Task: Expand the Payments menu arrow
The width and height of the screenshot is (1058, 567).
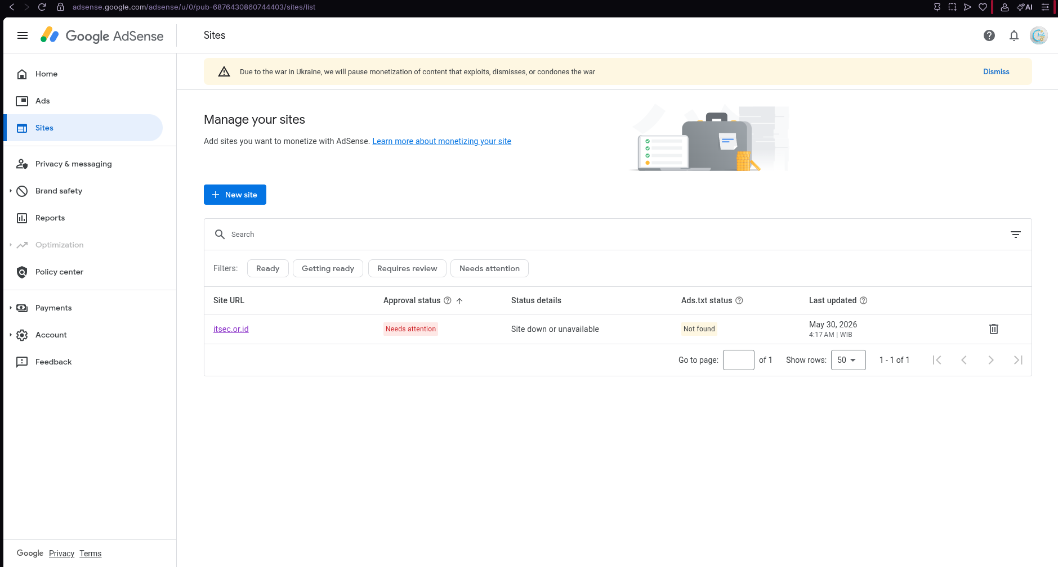Action: pyautogui.click(x=10, y=308)
